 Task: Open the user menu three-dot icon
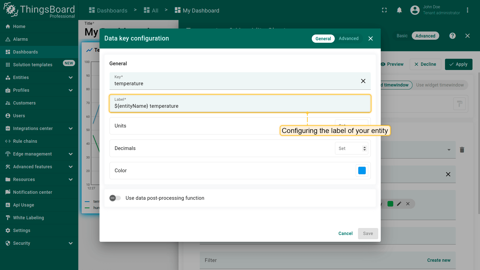[x=467, y=10]
